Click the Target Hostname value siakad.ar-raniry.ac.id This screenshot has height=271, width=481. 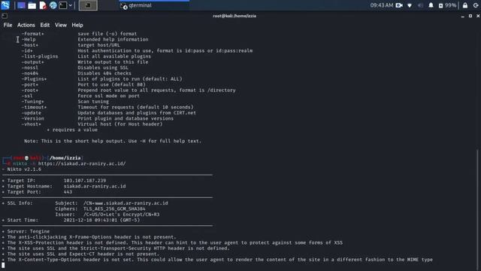point(95,186)
